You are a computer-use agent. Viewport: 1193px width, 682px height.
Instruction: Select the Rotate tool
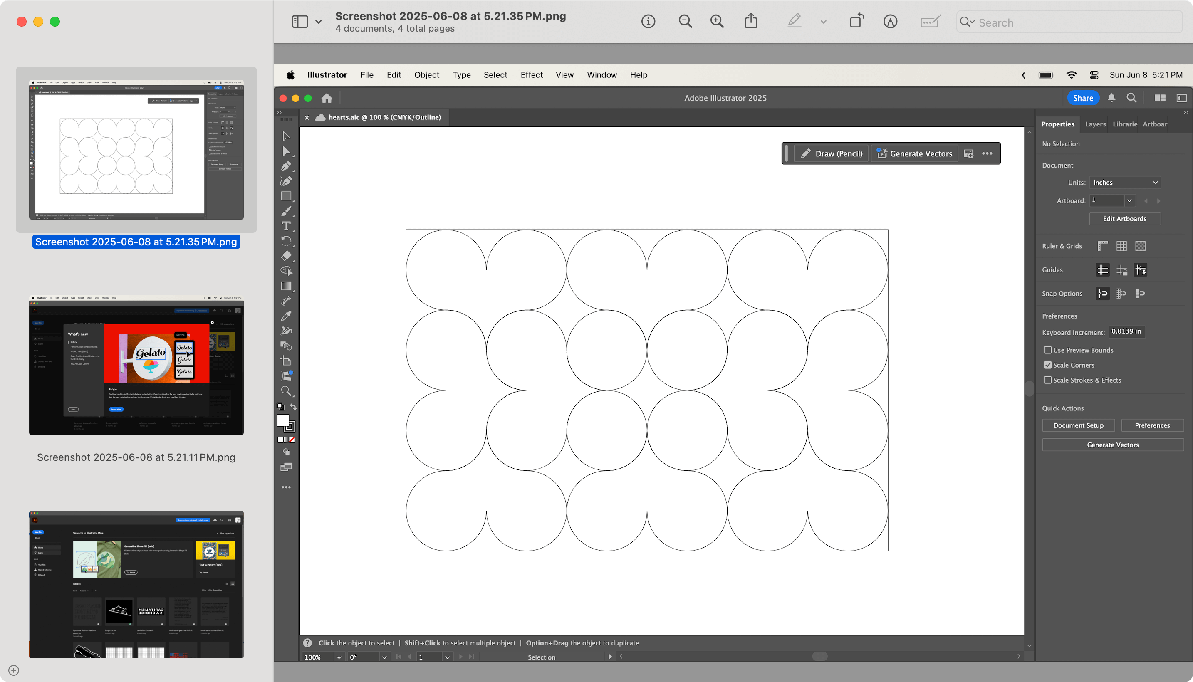(286, 241)
